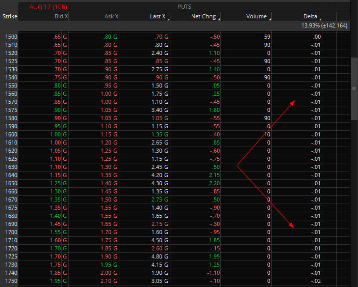This screenshot has height=287, width=358.
Task: Click the Ask X column header
Action: point(111,16)
